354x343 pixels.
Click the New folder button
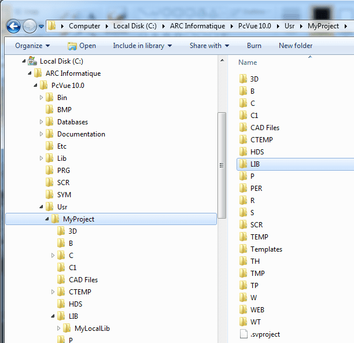295,46
